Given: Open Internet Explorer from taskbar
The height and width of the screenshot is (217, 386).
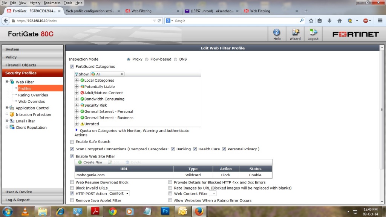Looking at the screenshot, I should 60,211.
